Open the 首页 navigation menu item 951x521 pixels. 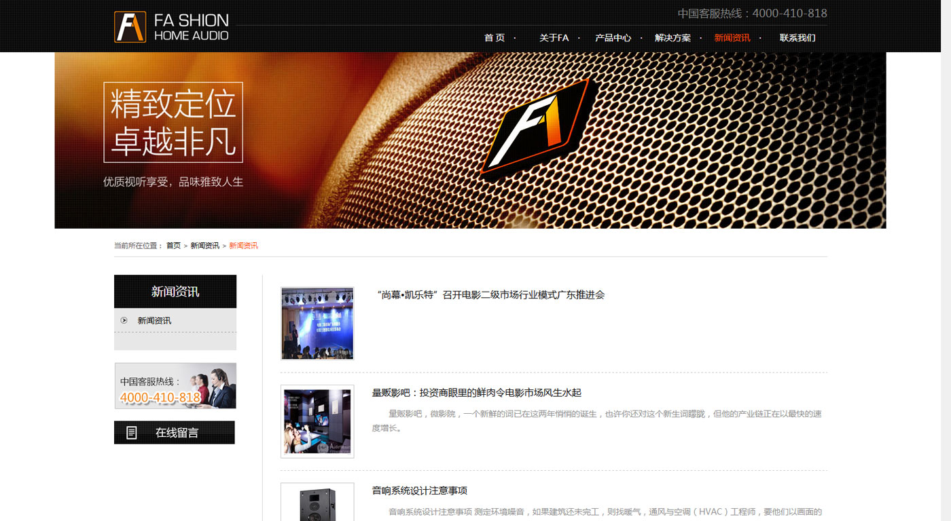click(495, 38)
